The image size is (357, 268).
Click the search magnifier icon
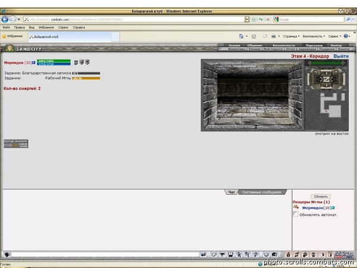click(348, 20)
